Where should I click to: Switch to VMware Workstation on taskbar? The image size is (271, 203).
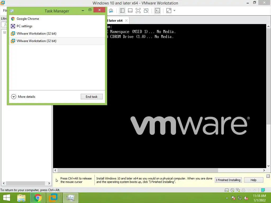[53, 198]
